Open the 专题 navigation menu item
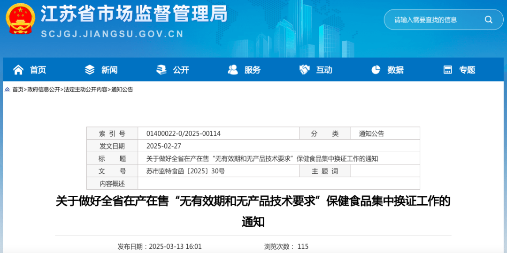The height and width of the screenshot is (253, 507). 467,70
